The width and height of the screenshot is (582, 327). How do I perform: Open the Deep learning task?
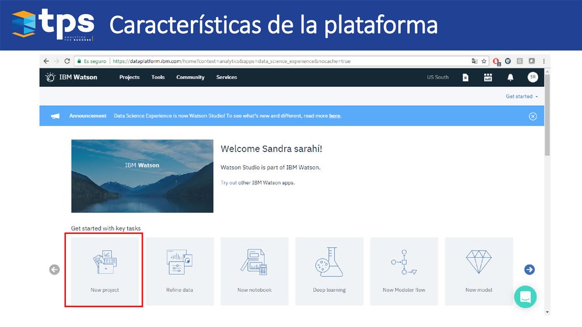pos(329,271)
